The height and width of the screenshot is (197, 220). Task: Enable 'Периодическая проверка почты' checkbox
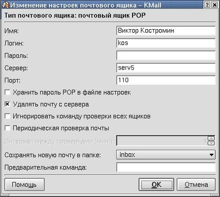(8, 128)
